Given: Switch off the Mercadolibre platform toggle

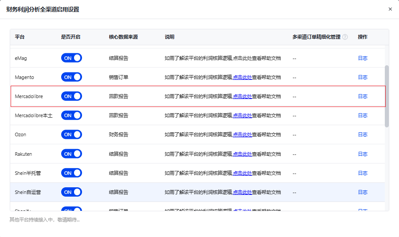Looking at the screenshot, I should [x=71, y=96].
